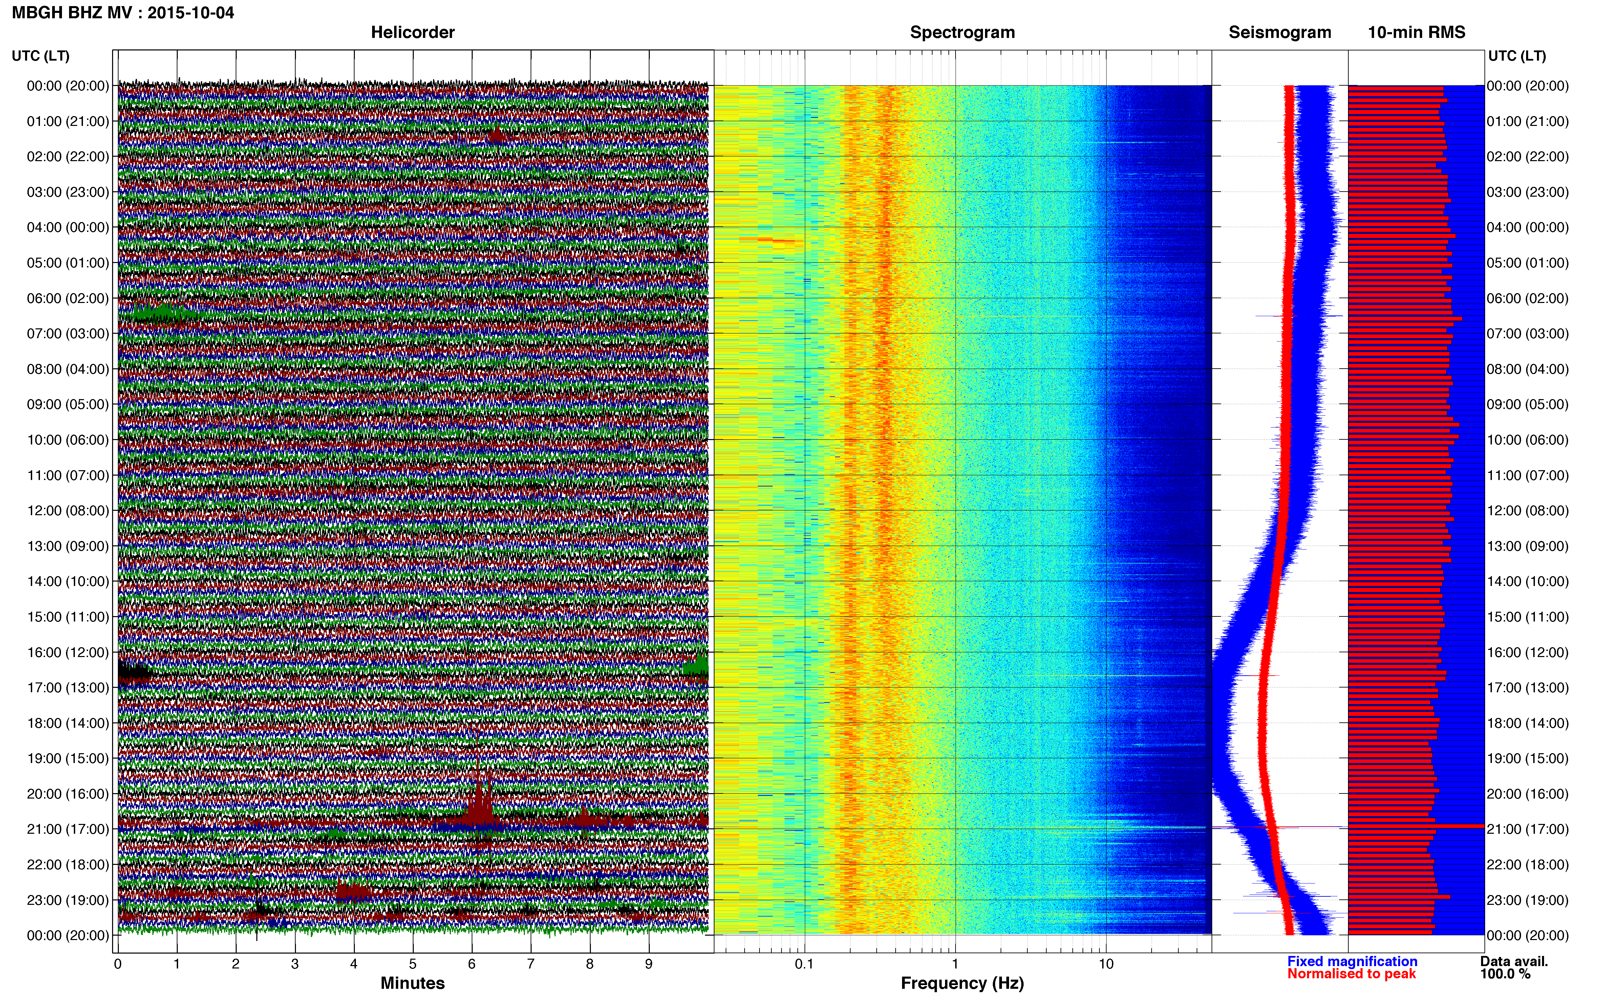Click the right 'UTC (LT)' axis label
The width and height of the screenshot is (1605, 1003).
click(x=1517, y=56)
